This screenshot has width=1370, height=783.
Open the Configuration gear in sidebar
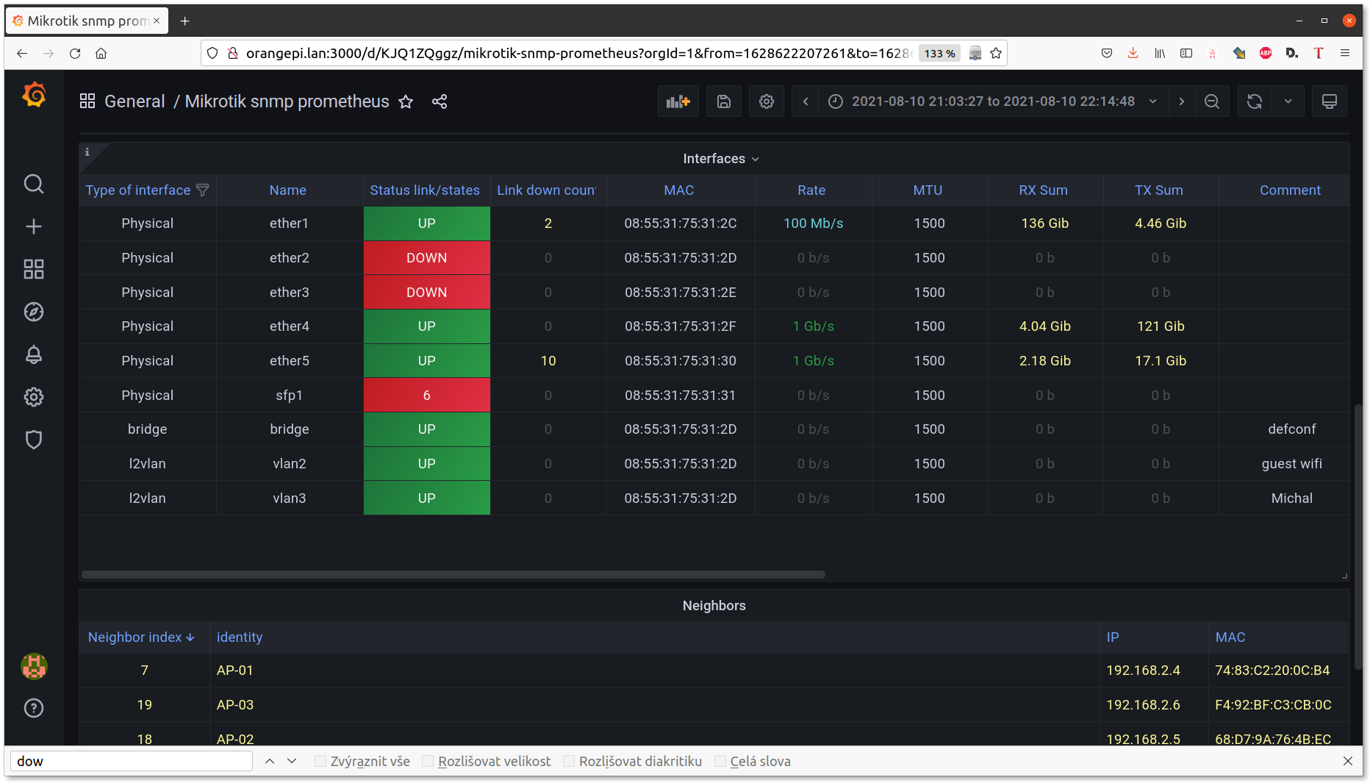click(34, 397)
